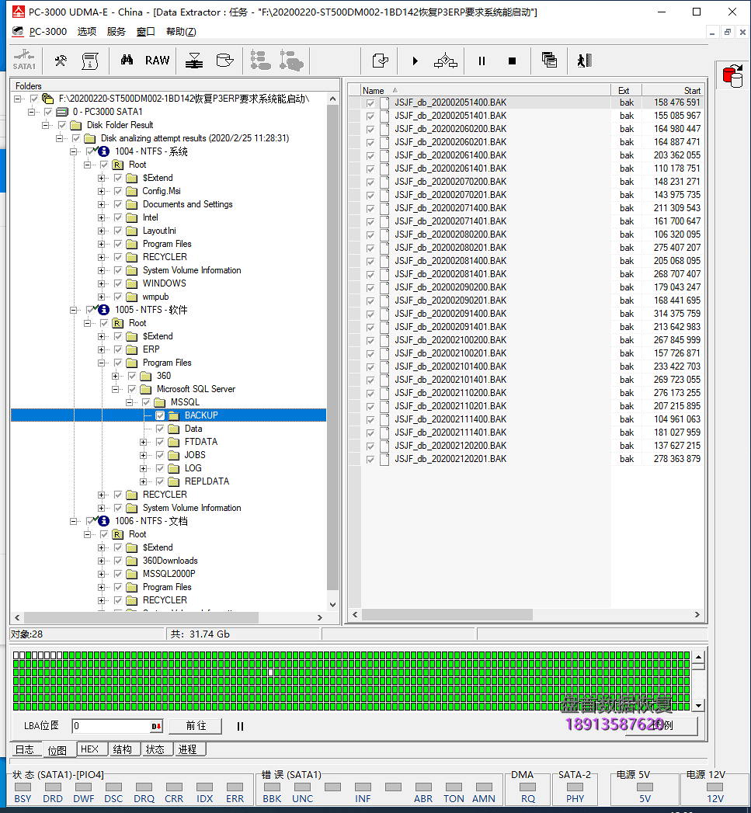The image size is (751, 813).
Task: Expand the ERP folder node
Action: point(101,349)
